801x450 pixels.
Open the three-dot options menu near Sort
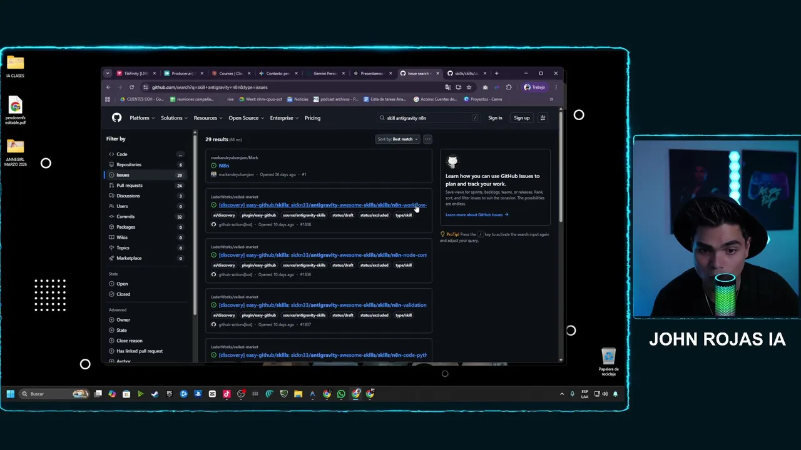[427, 139]
